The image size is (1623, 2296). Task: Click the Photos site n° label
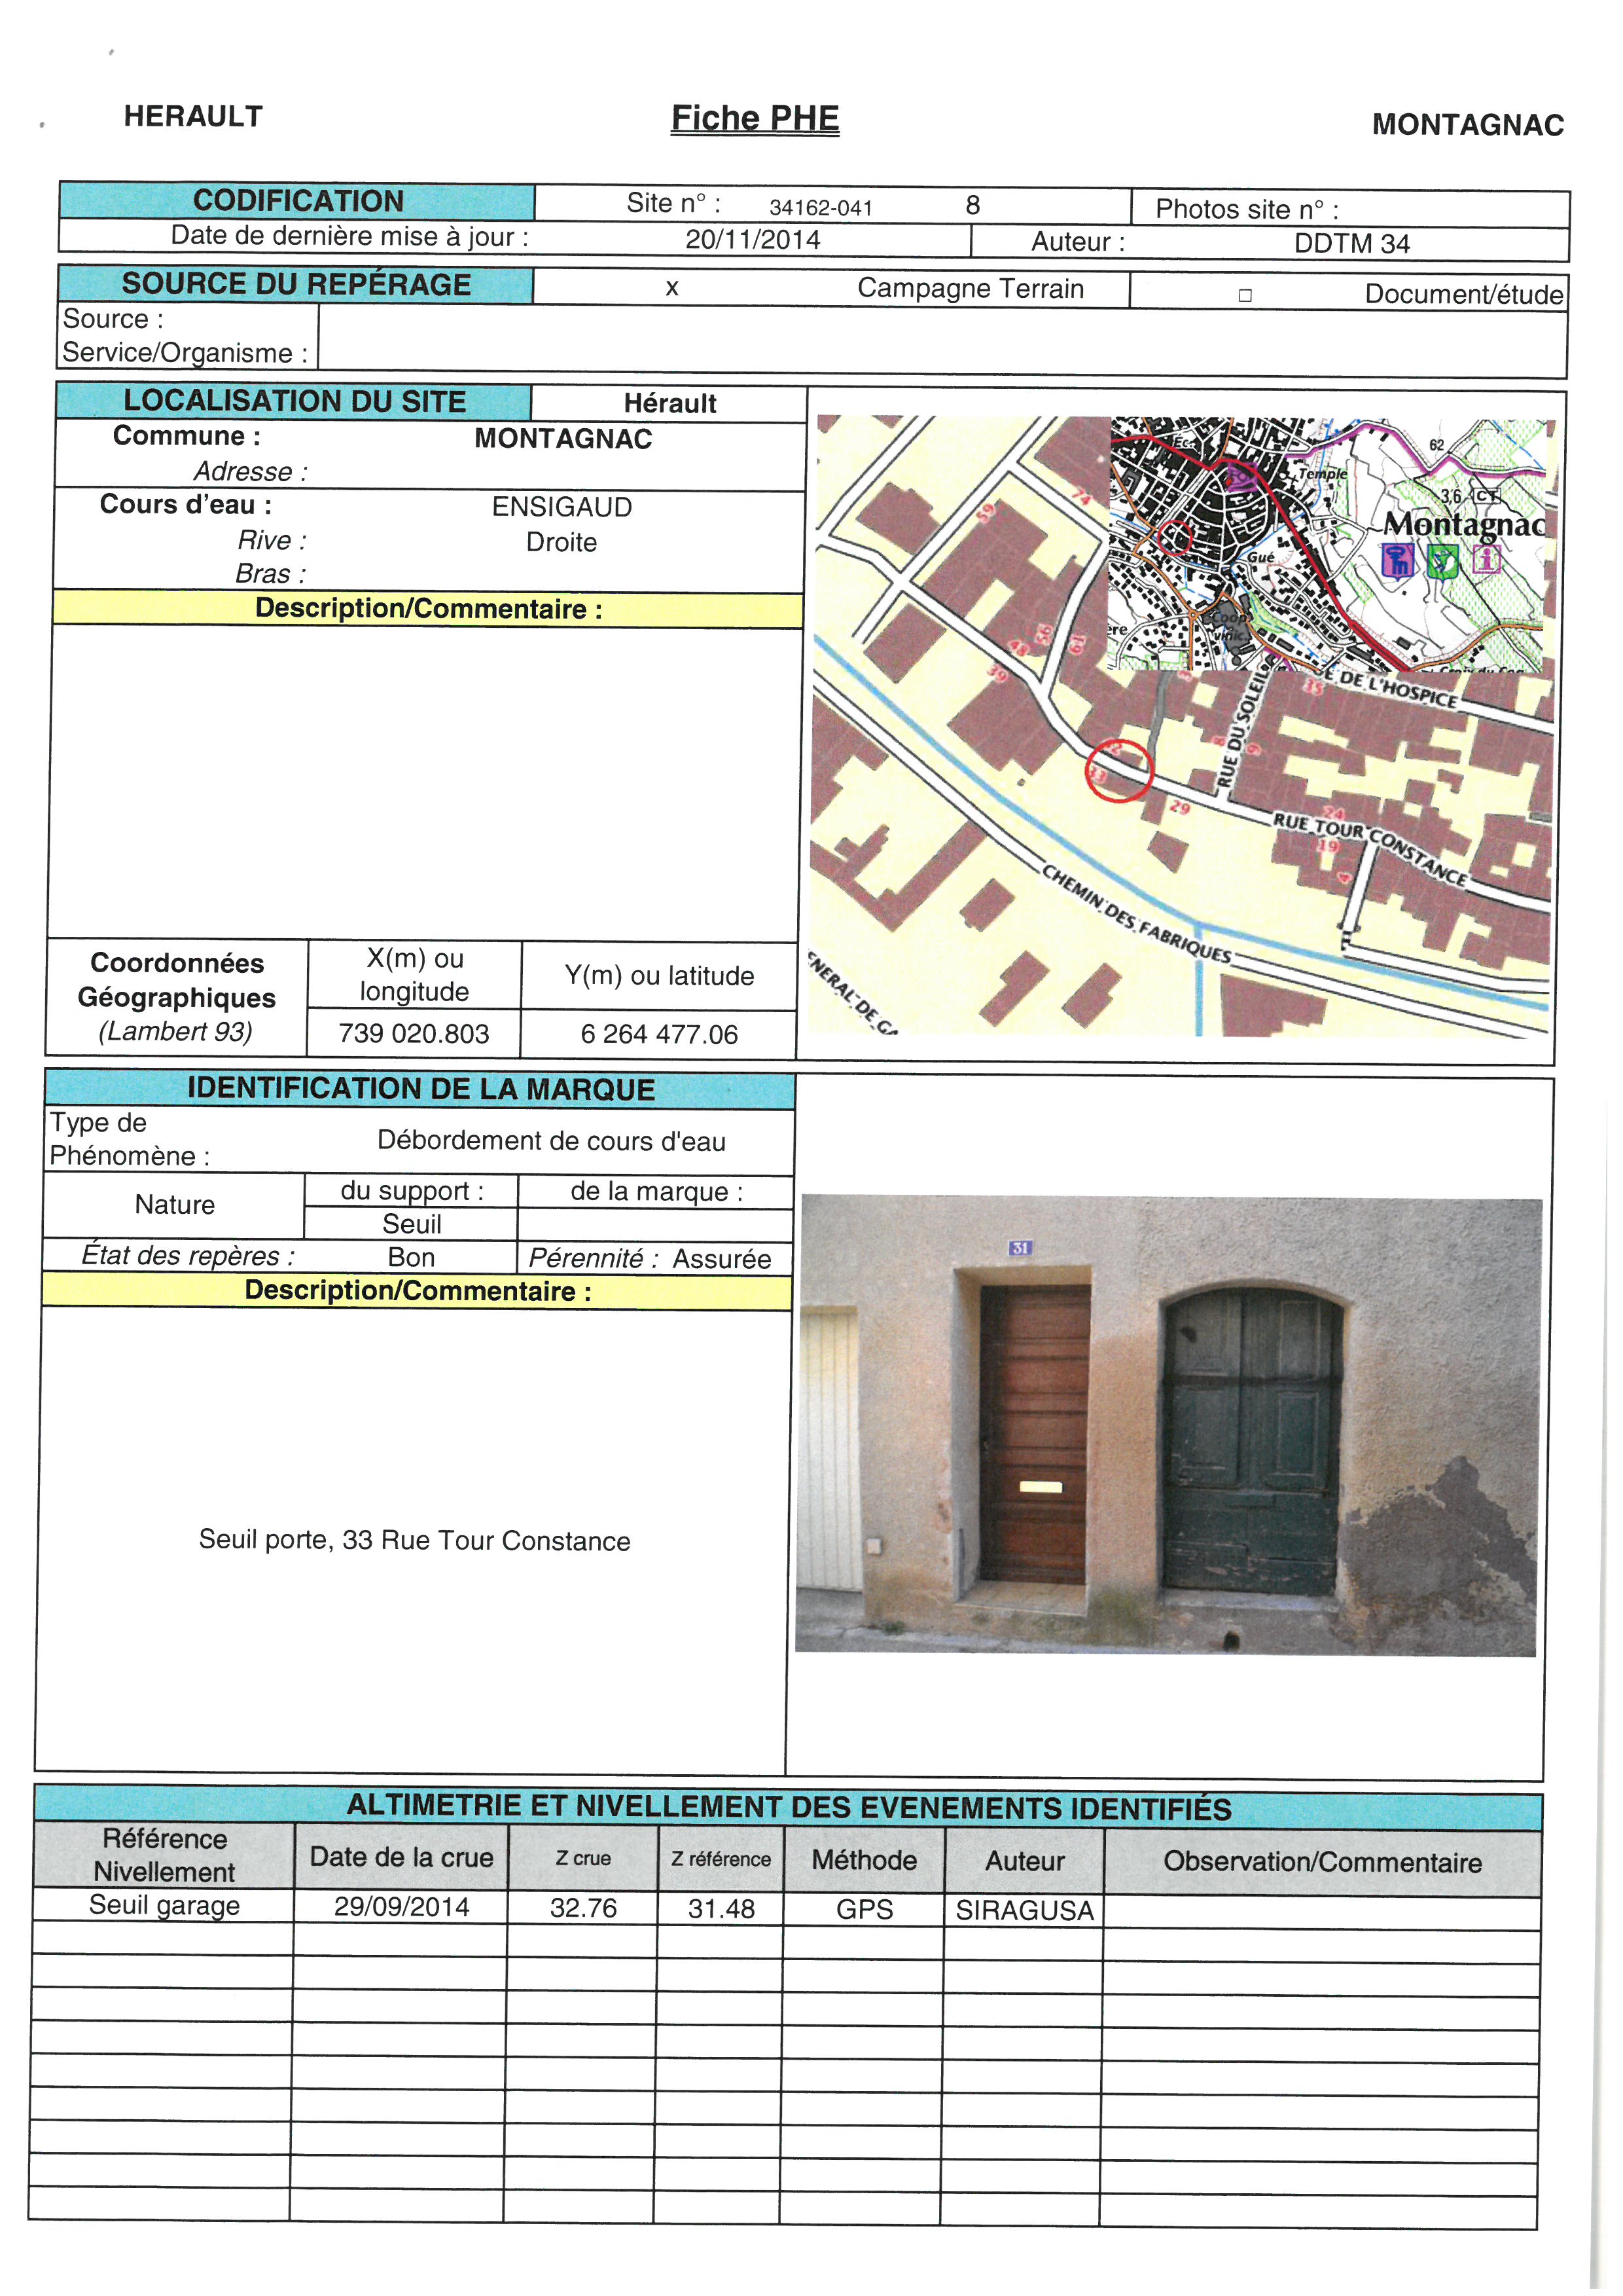[1246, 209]
